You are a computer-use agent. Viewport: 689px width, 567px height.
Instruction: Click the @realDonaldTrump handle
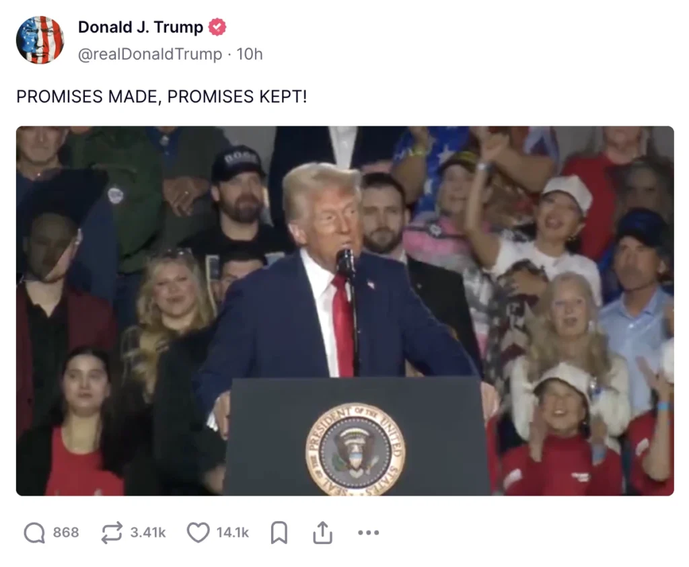tap(150, 54)
